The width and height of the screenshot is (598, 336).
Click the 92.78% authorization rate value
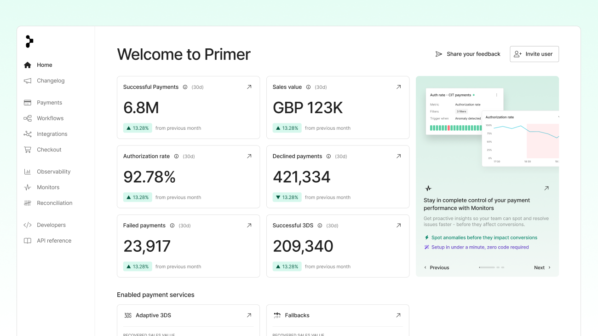pos(149,177)
